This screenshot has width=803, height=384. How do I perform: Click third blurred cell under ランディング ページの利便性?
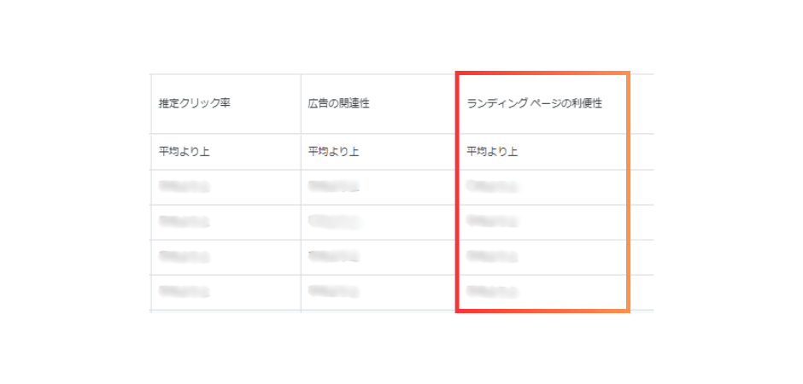tap(492, 257)
